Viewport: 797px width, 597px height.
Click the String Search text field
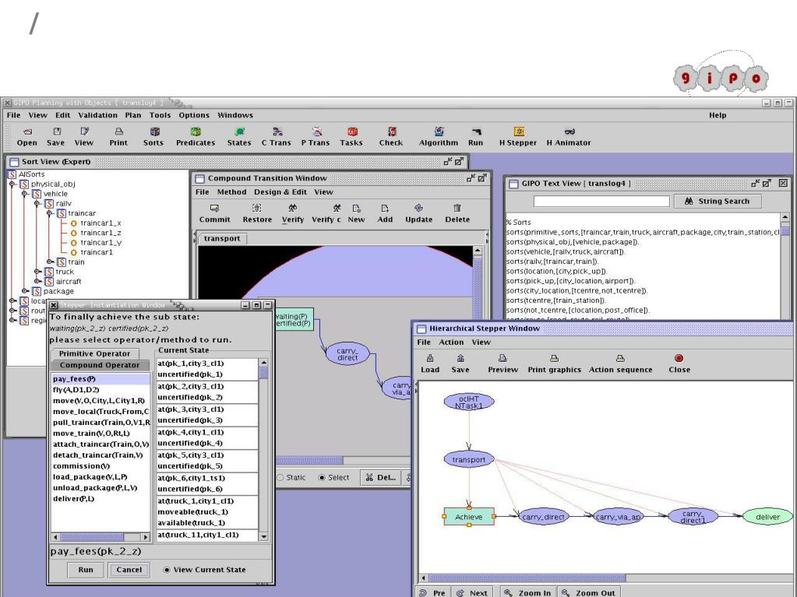pos(601,201)
